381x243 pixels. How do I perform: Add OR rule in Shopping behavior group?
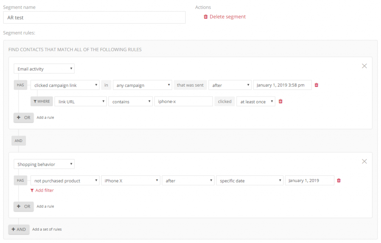[x=23, y=206]
